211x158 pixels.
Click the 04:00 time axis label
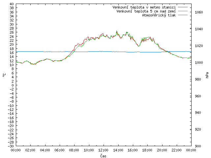point(45,150)
